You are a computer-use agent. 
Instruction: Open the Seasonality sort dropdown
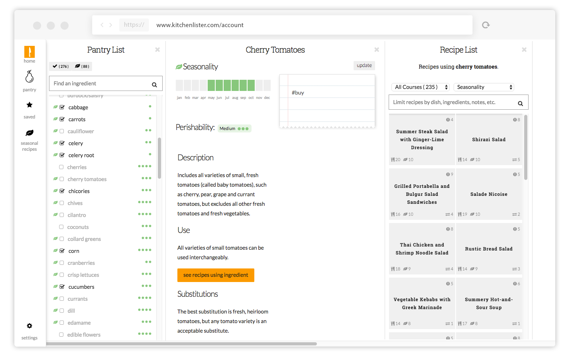coord(484,87)
